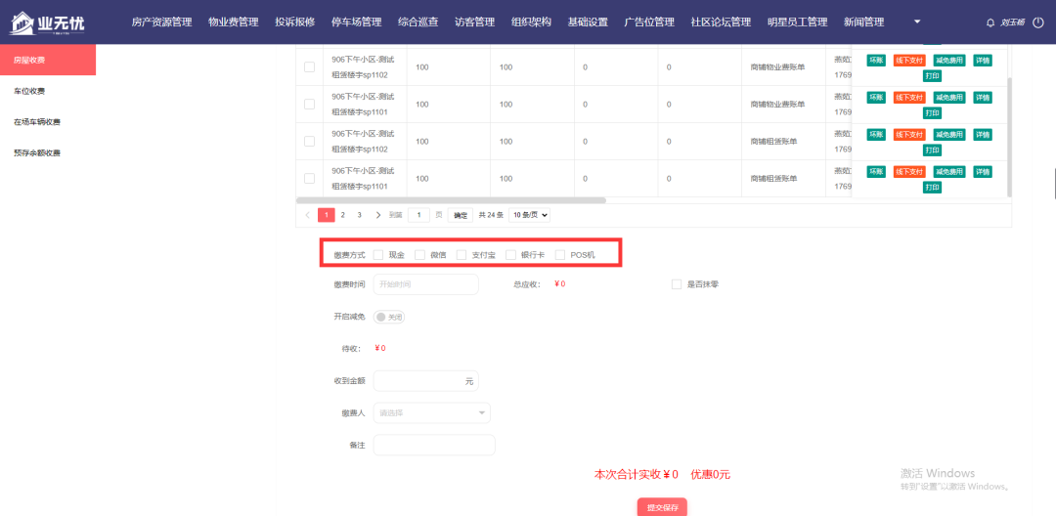Select row checkbox for 商铺物业费账单 sp1102

[309, 66]
